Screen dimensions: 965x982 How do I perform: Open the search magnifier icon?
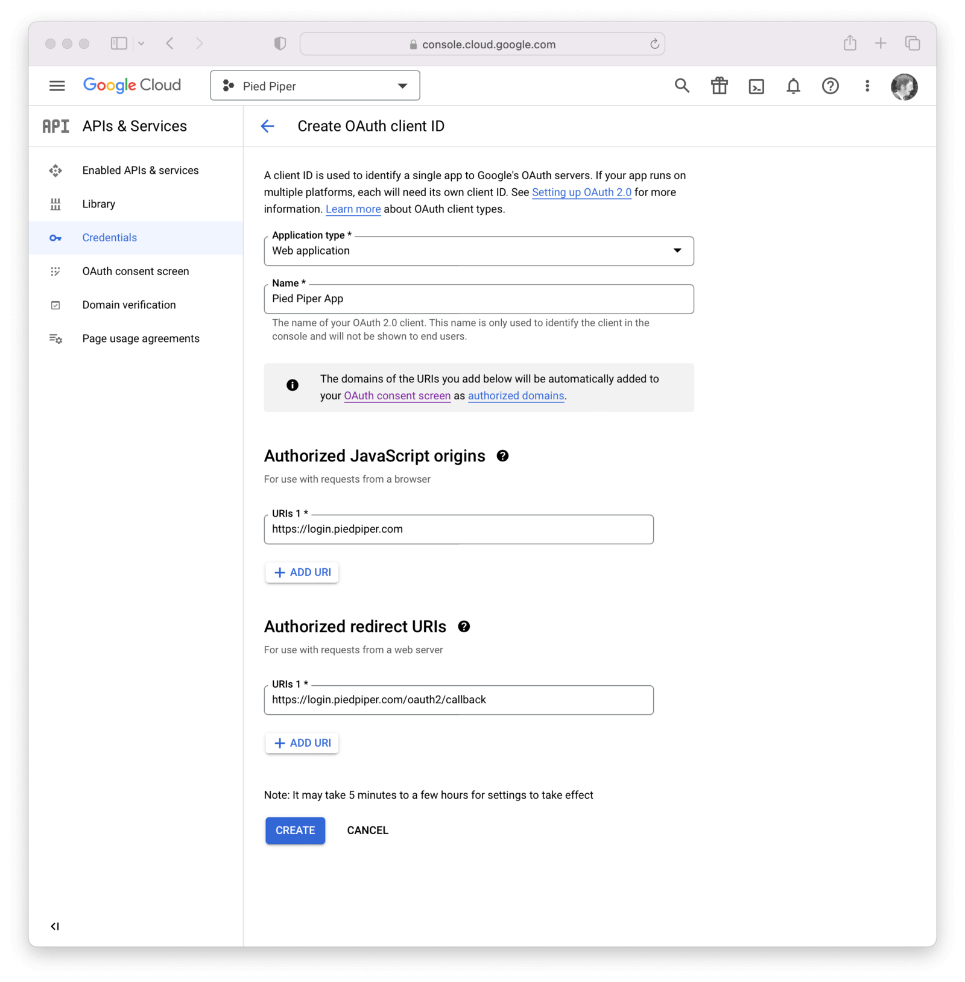point(682,86)
